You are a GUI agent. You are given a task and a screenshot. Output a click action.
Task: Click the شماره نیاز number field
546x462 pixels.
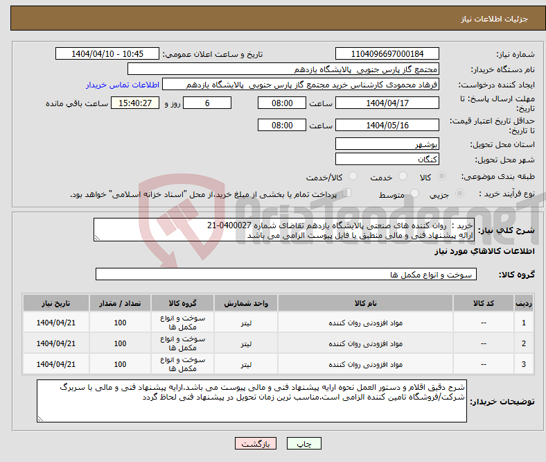click(x=387, y=53)
